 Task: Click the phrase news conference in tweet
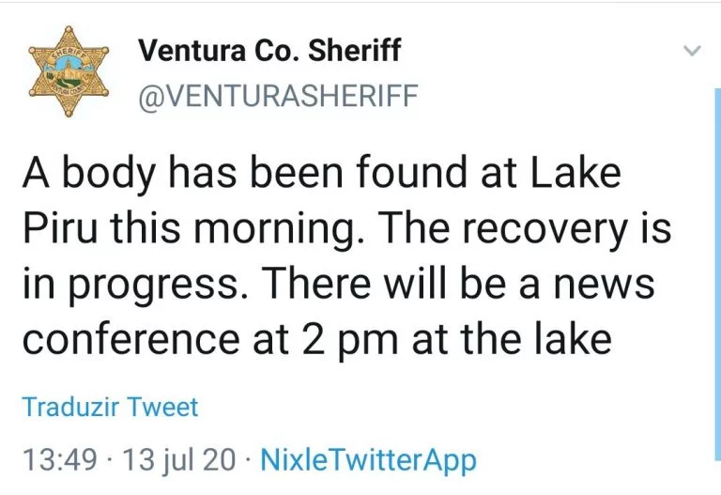(339, 312)
